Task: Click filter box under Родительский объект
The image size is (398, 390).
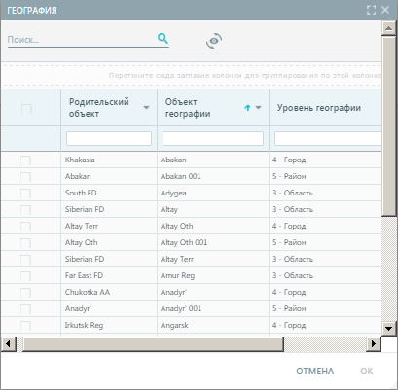Action: (x=109, y=138)
